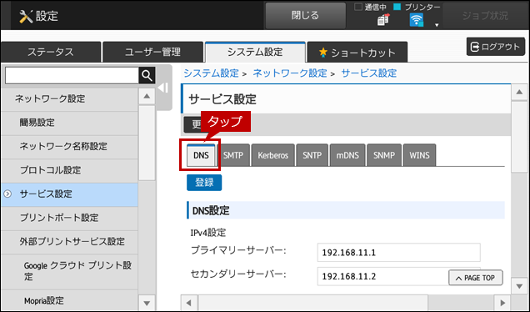Click the horizontal scroll left arrow
Image resolution: width=530 pixels, height=312 pixels.
coord(189,303)
